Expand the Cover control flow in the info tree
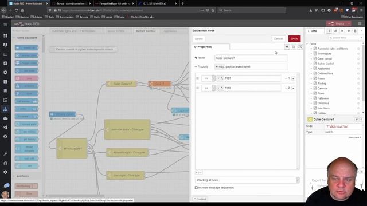This screenshot has height=206, width=367. (311, 58)
